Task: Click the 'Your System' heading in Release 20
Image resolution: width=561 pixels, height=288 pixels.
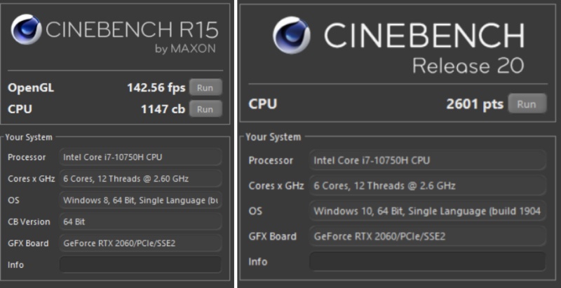Action: (x=273, y=137)
